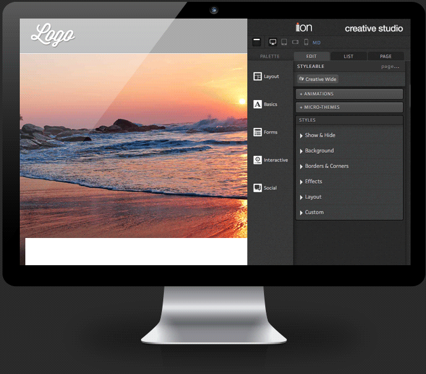Open the Forms palette icon
The width and height of the screenshot is (426, 374).
(x=258, y=132)
